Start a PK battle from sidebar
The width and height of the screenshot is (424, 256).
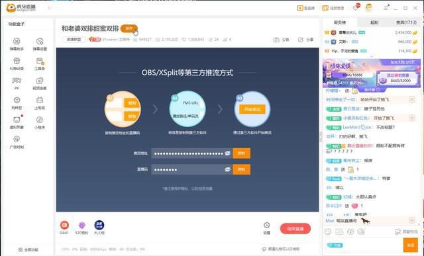coord(17,83)
